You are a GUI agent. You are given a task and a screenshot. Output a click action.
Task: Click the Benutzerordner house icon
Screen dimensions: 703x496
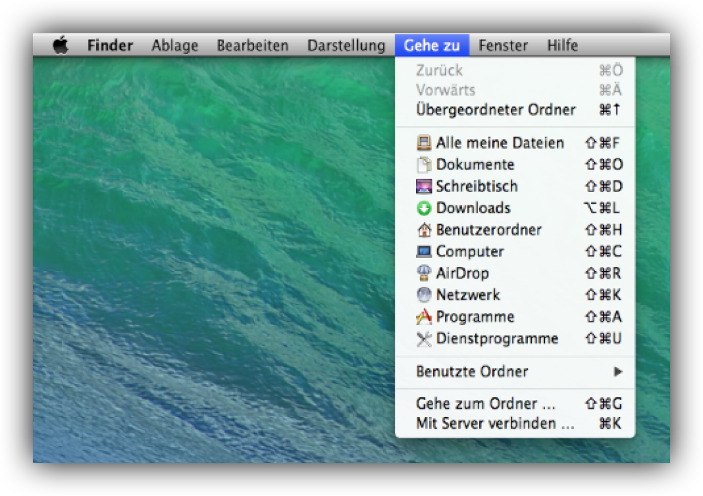(x=424, y=230)
